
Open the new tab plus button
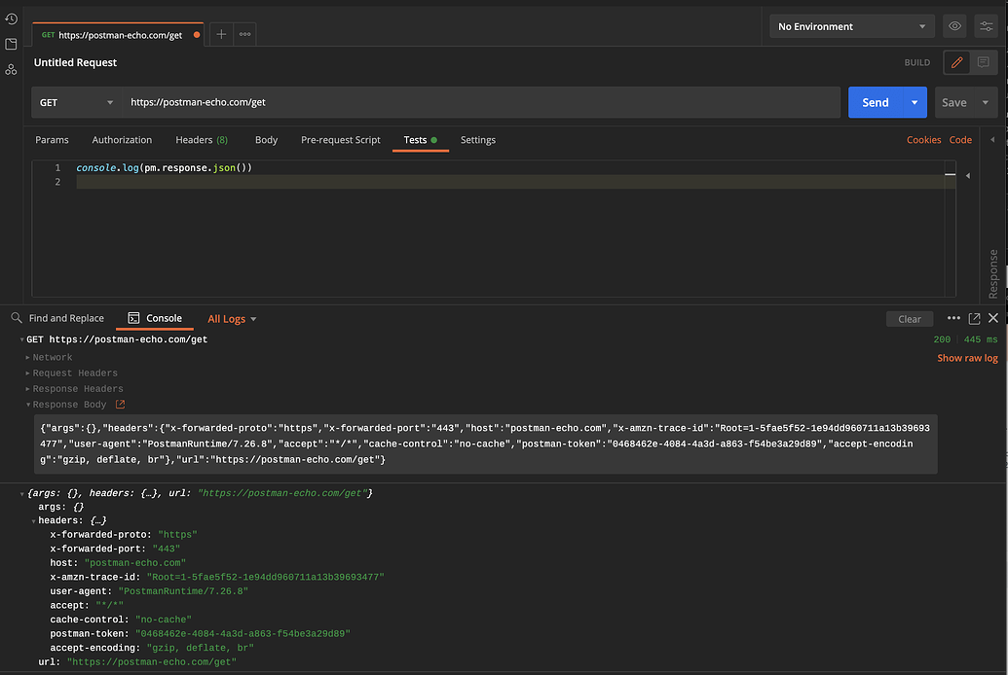[221, 34]
